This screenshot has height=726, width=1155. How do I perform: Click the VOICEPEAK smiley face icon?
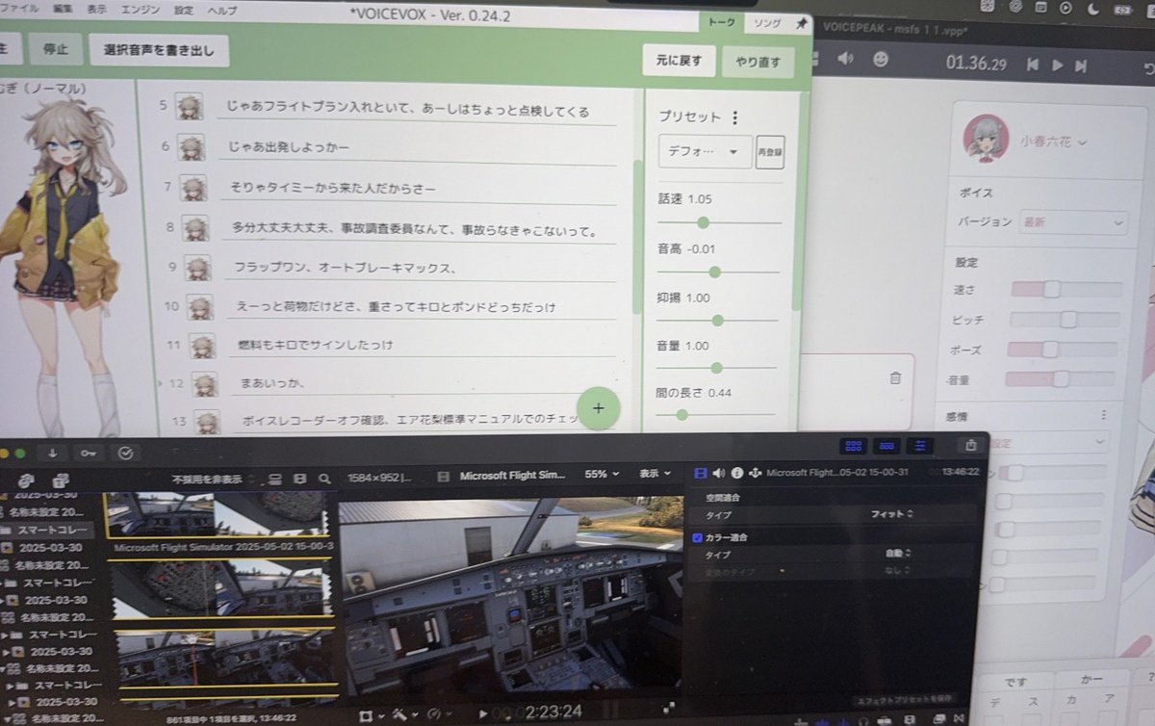pos(880,59)
